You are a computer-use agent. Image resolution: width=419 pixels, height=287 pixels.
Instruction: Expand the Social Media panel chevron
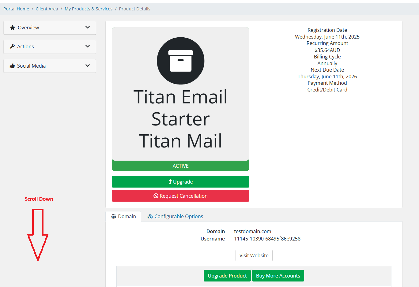pyautogui.click(x=88, y=65)
